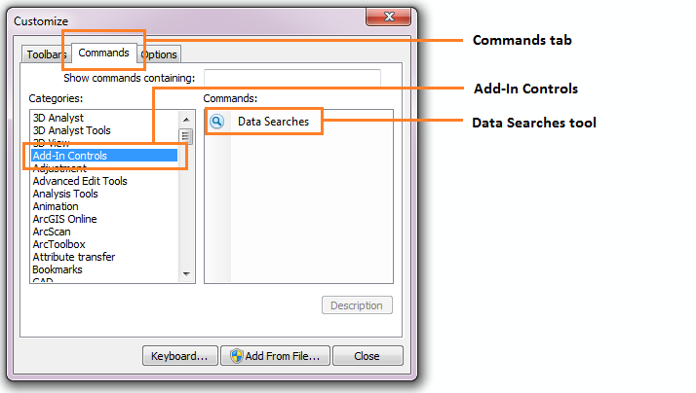Screen dimensions: 696x393
Task: Close the Customize dialog with the X
Action: [x=388, y=17]
